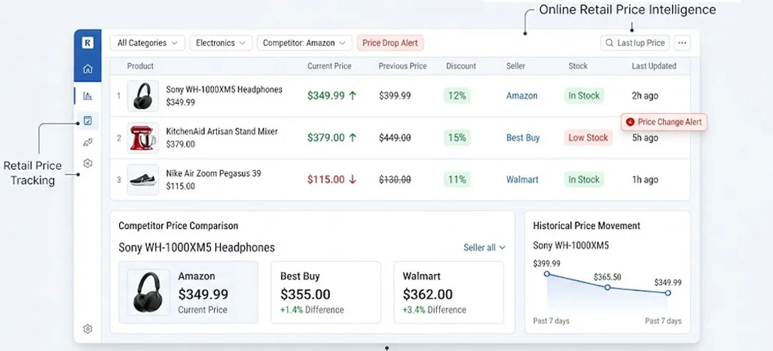Image resolution: width=773 pixels, height=351 pixels.
Task: Click the KitchenAid mixer thumbnail
Action: (x=143, y=138)
